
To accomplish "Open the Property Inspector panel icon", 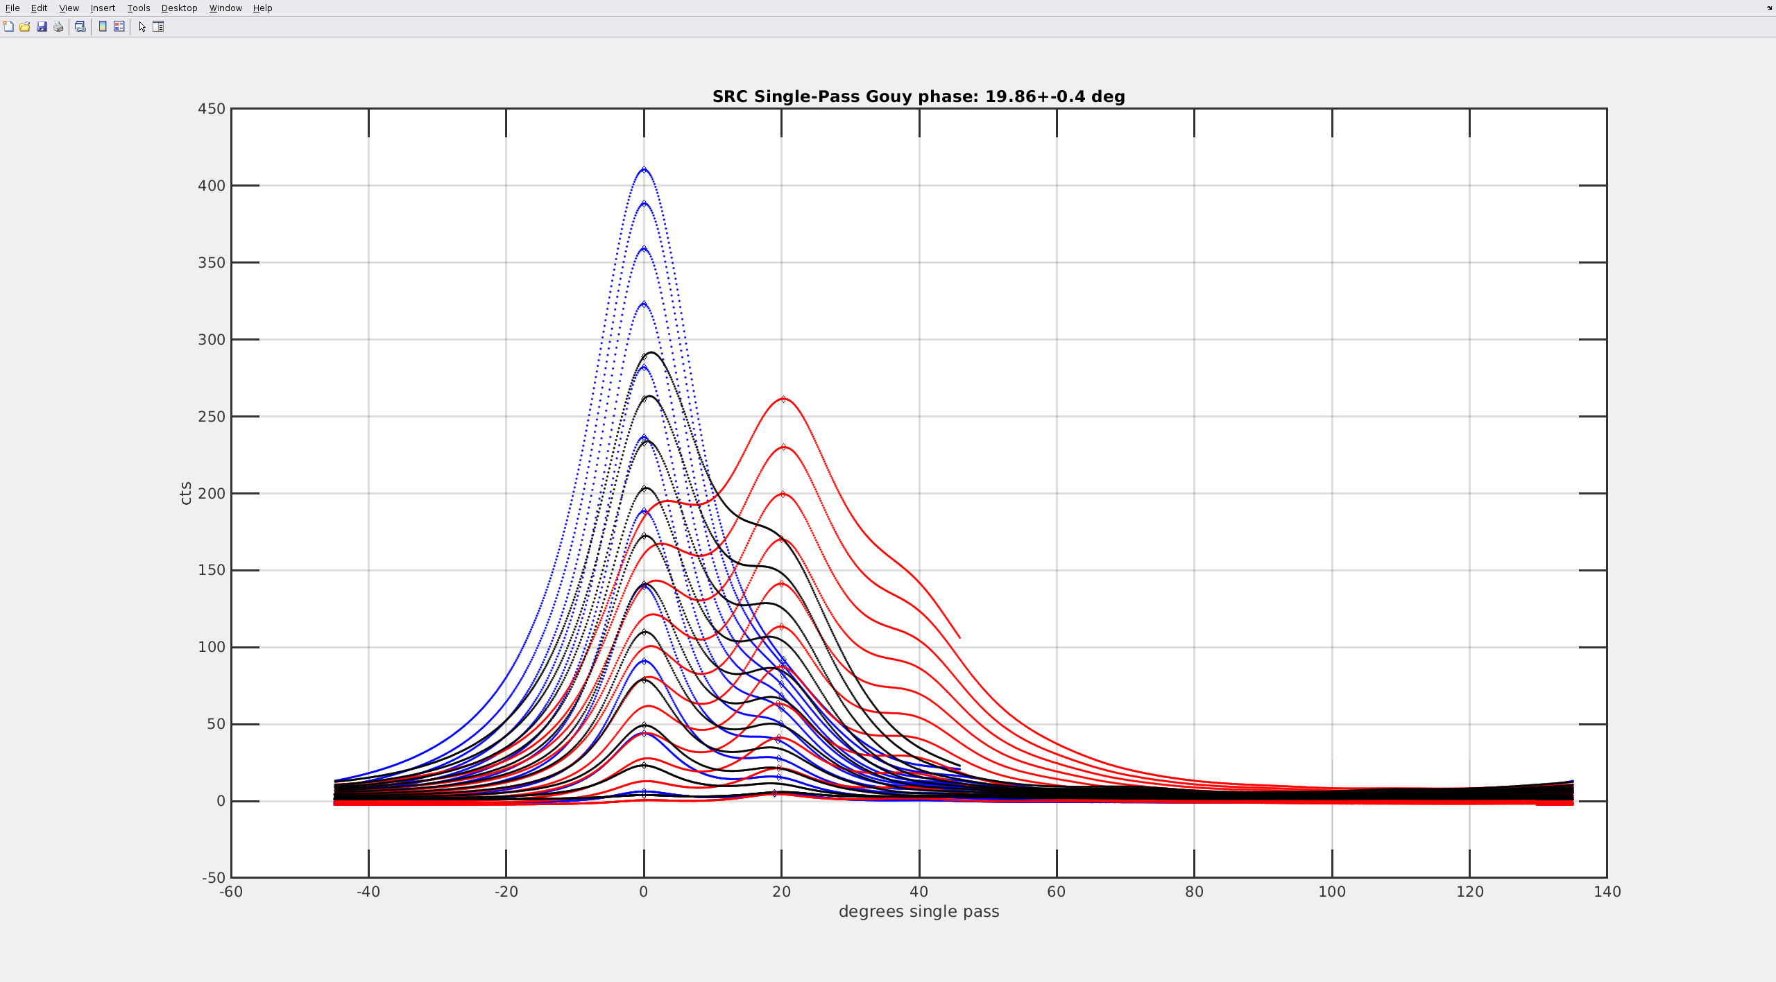I will click(158, 26).
